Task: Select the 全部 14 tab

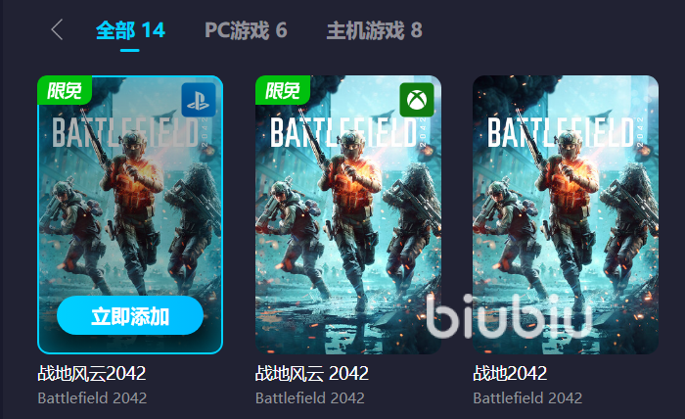Action: [x=130, y=30]
